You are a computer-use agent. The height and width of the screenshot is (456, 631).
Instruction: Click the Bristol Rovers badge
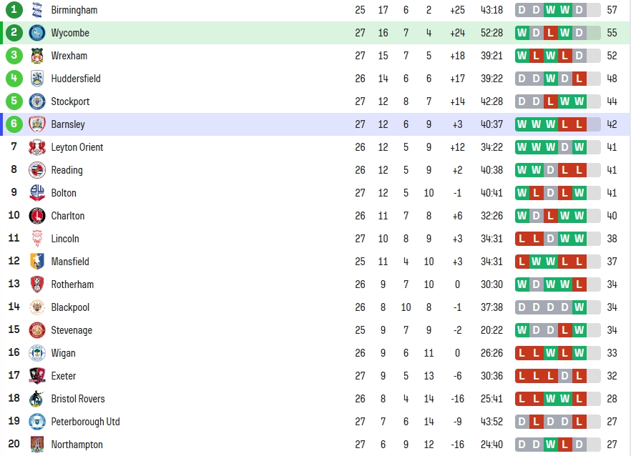pyautogui.click(x=37, y=399)
